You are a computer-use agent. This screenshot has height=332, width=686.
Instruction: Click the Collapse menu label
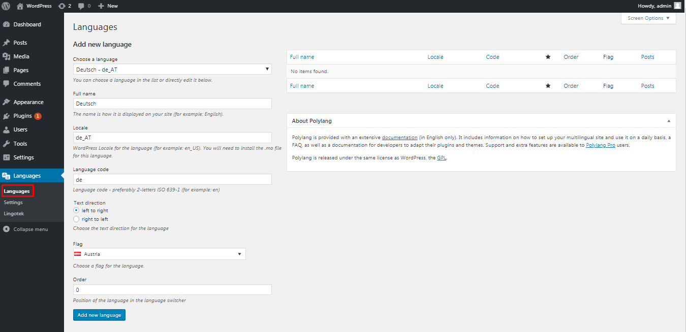[30, 229]
